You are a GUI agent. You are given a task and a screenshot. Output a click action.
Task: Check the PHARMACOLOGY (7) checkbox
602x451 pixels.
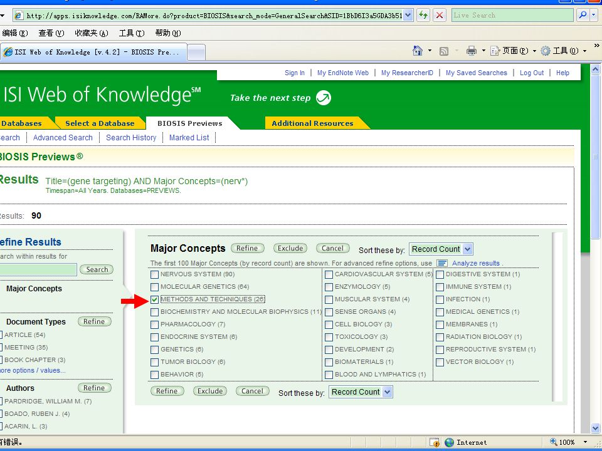(x=154, y=325)
